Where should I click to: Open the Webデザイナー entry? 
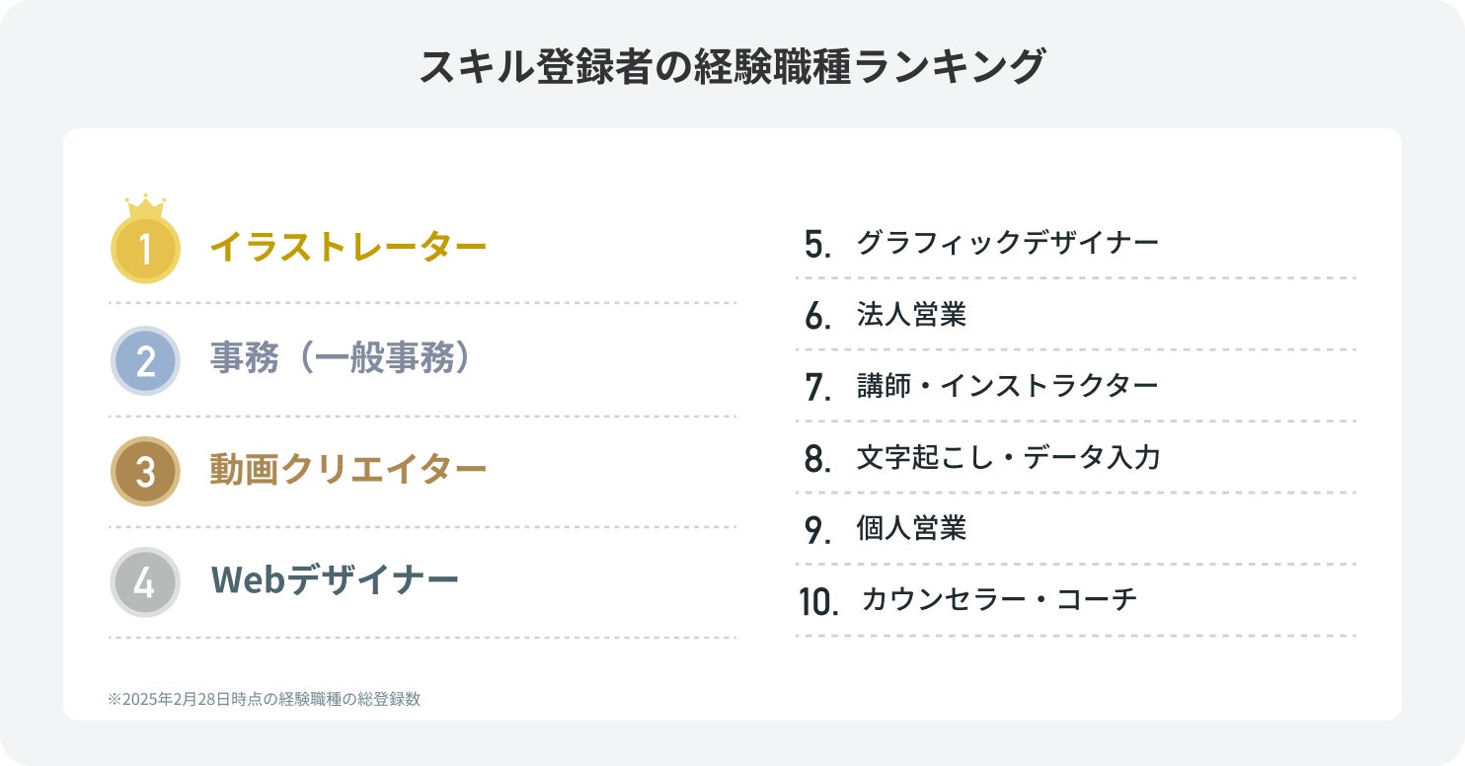[335, 579]
